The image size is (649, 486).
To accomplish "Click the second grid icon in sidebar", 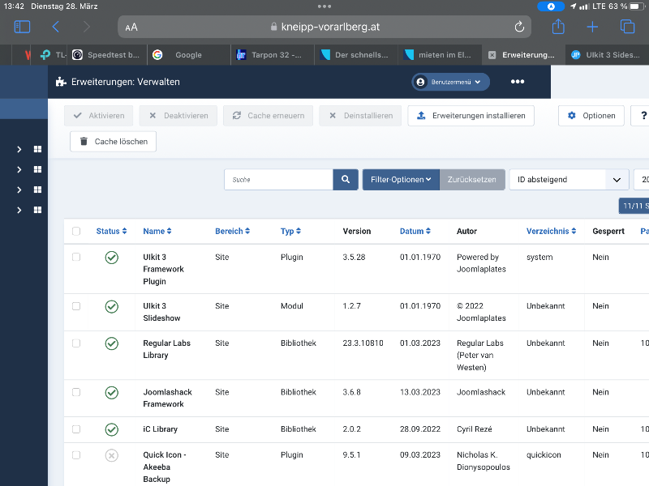I will click(37, 169).
